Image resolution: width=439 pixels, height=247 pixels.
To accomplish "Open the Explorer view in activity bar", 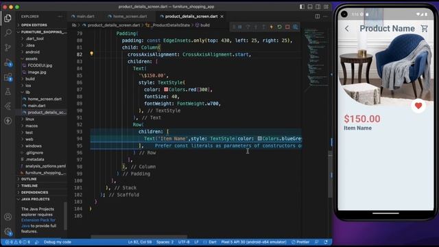I will (x=8, y=19).
